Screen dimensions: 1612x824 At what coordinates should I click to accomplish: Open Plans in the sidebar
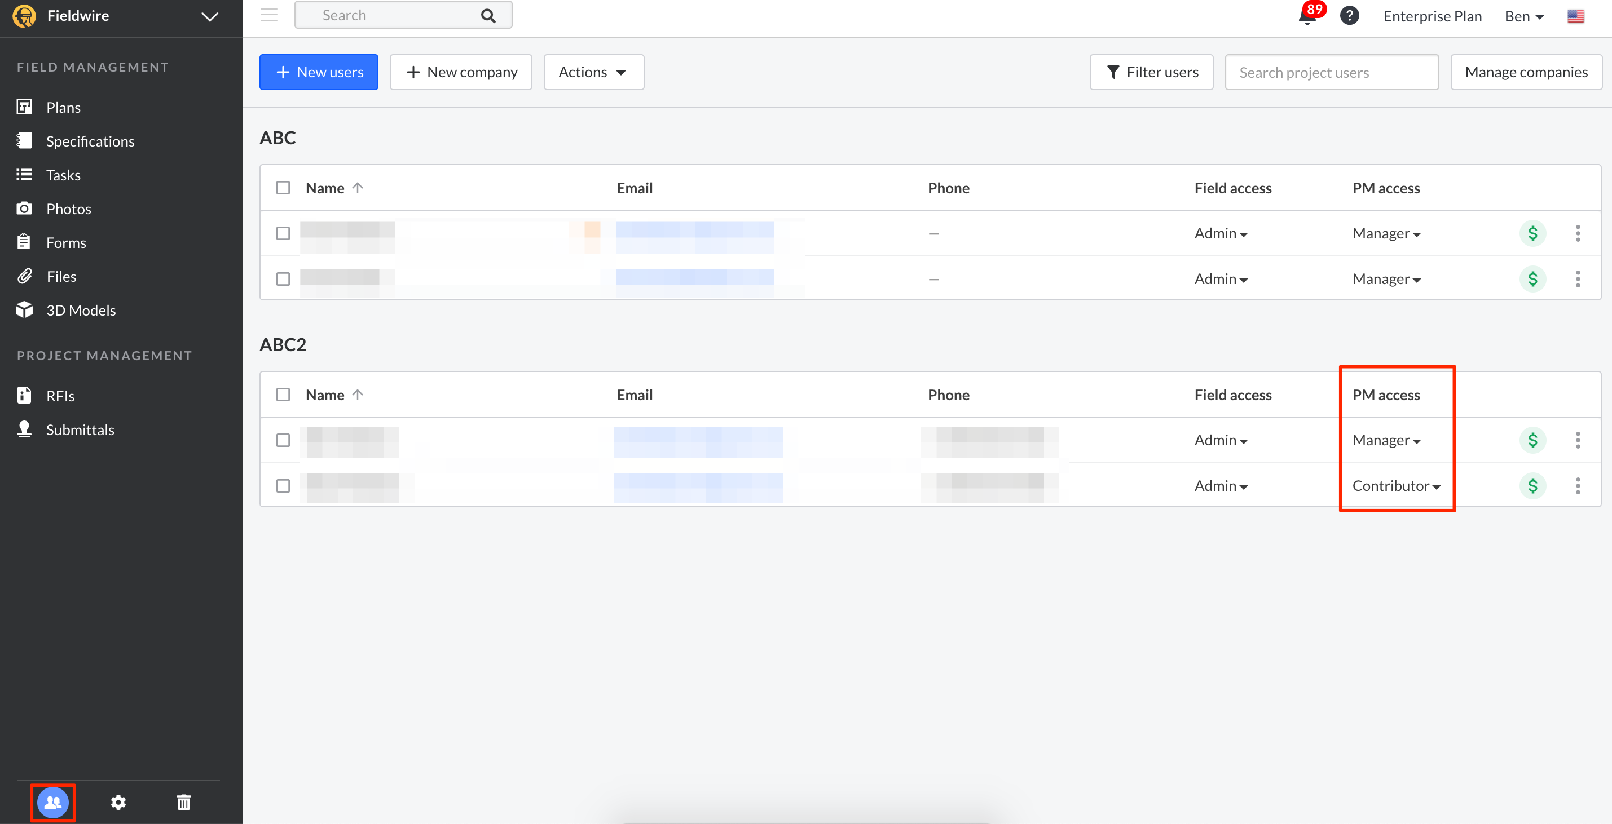click(63, 108)
